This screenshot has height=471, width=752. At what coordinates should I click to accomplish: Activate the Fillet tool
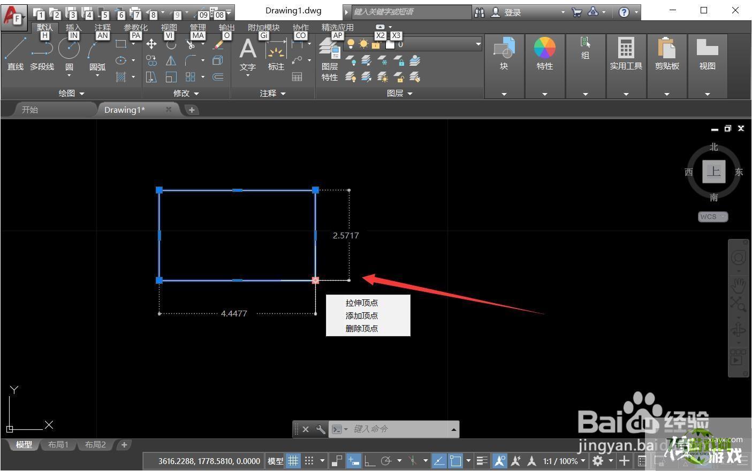click(191, 60)
